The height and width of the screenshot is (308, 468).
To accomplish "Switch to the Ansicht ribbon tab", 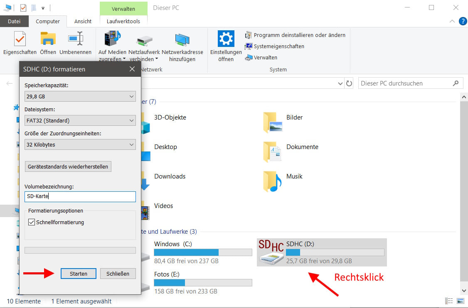I will (x=83, y=22).
